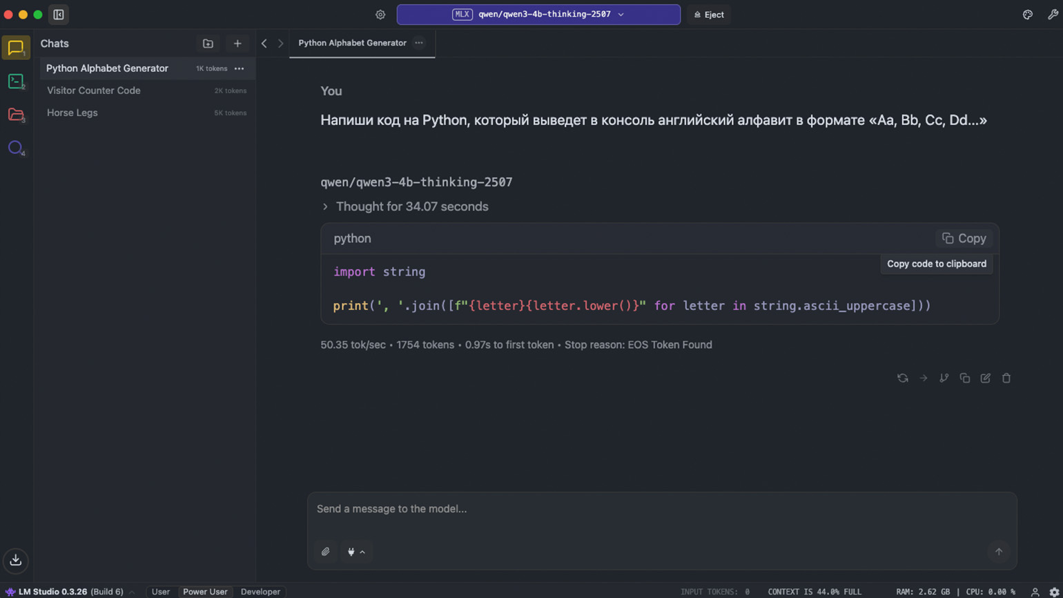Image resolution: width=1063 pixels, height=598 pixels.
Task: Open the My Models folder icon
Action: [15, 115]
